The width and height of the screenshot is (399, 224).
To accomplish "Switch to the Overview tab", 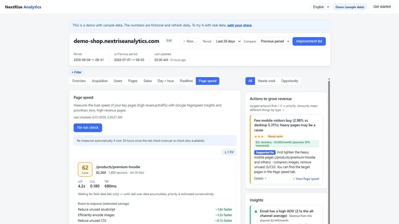I will tap(79, 81).
